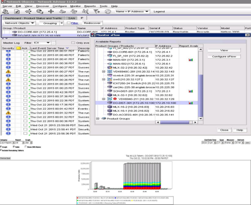This screenshot has height=205, width=251.
Task: Click the Product Groups folder icon
Action: 104,119
